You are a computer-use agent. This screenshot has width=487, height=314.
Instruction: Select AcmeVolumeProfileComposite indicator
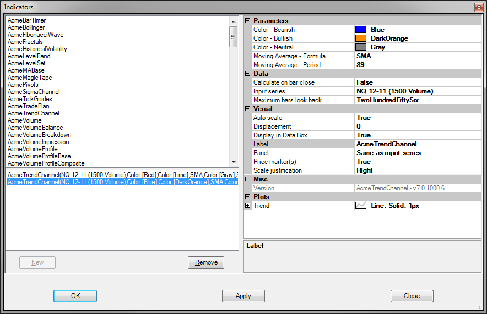pyautogui.click(x=46, y=163)
